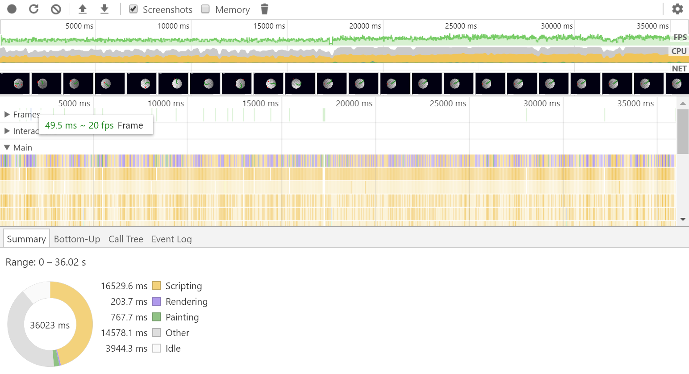This screenshot has height=374, width=689.
Task: Save the profile using the download arrow
Action: (x=104, y=9)
